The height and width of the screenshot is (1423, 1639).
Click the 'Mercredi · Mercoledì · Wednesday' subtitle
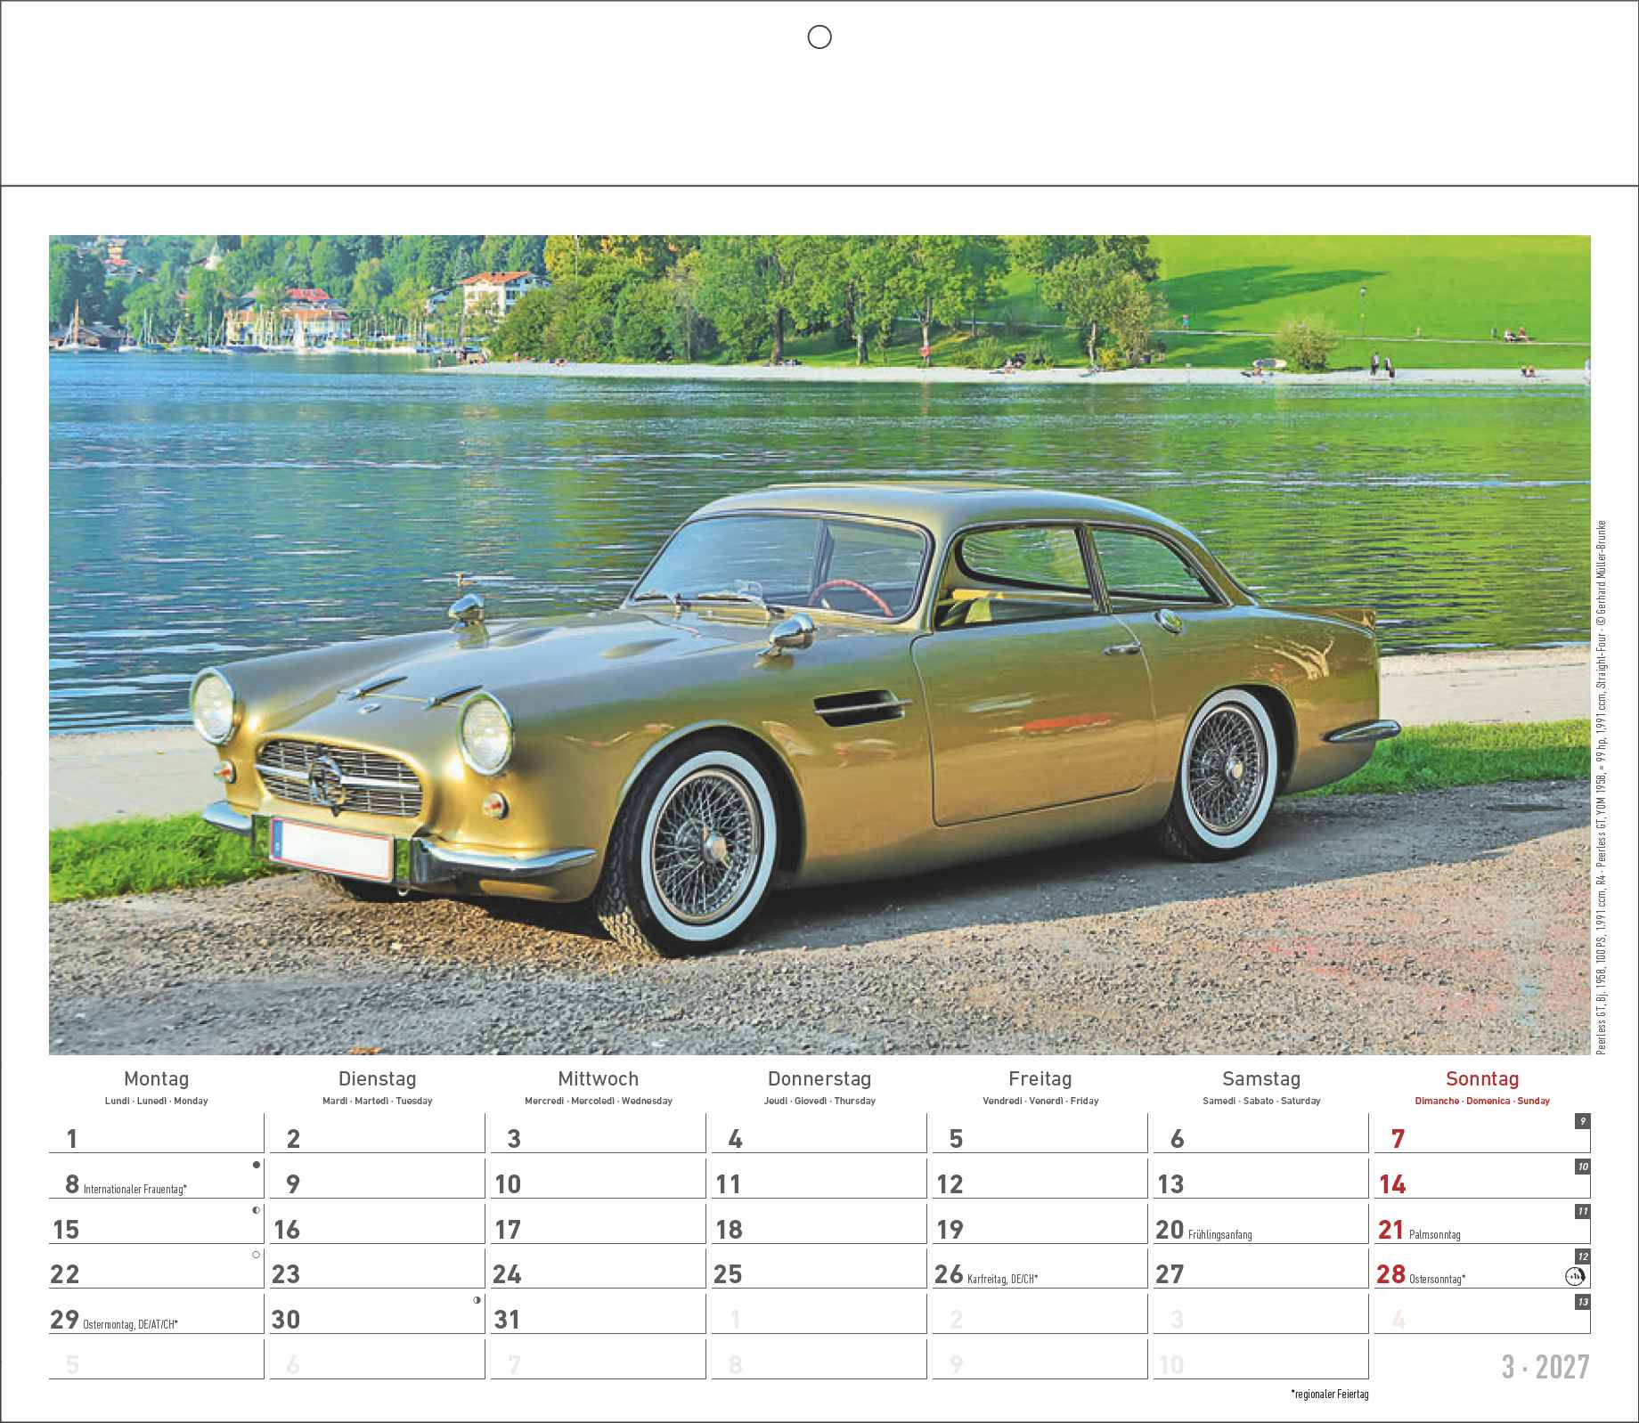(x=599, y=1101)
